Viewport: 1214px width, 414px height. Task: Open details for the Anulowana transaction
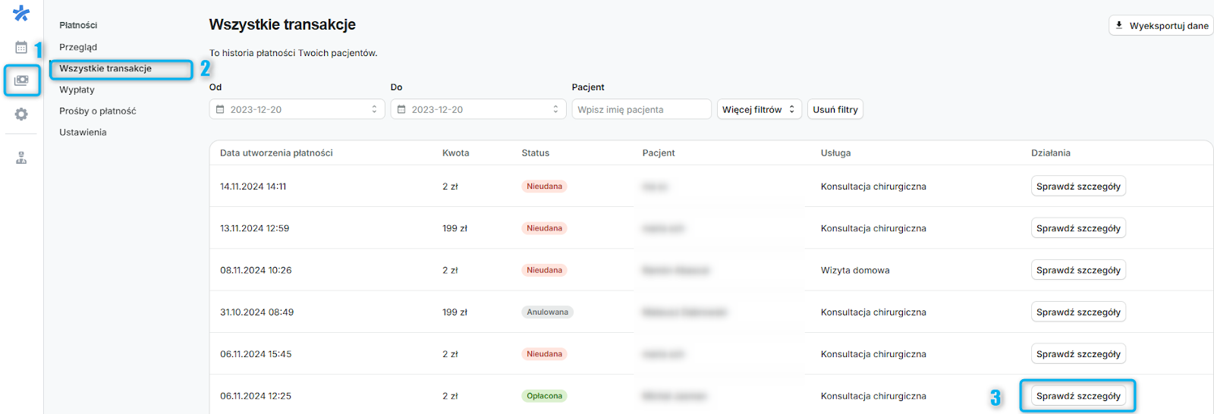[1077, 312]
